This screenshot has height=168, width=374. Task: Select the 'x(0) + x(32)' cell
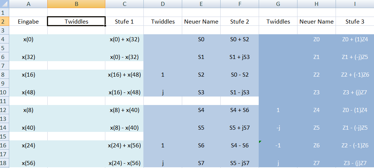pos(124,39)
